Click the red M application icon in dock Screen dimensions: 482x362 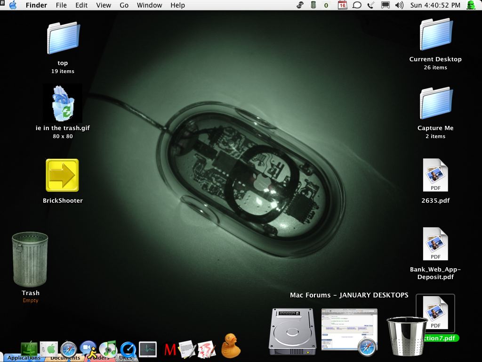(x=170, y=350)
